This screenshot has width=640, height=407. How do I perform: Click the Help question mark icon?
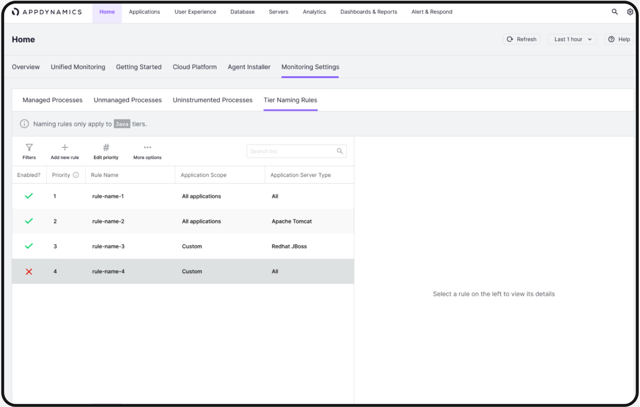click(x=611, y=39)
